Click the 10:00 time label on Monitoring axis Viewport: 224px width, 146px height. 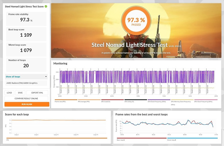[x=138, y=96]
